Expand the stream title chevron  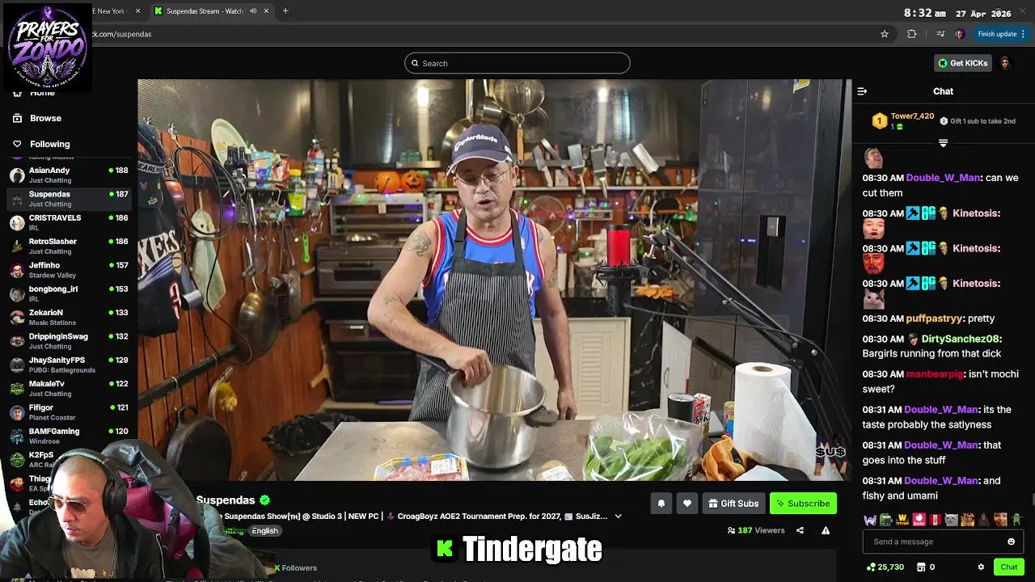point(618,517)
